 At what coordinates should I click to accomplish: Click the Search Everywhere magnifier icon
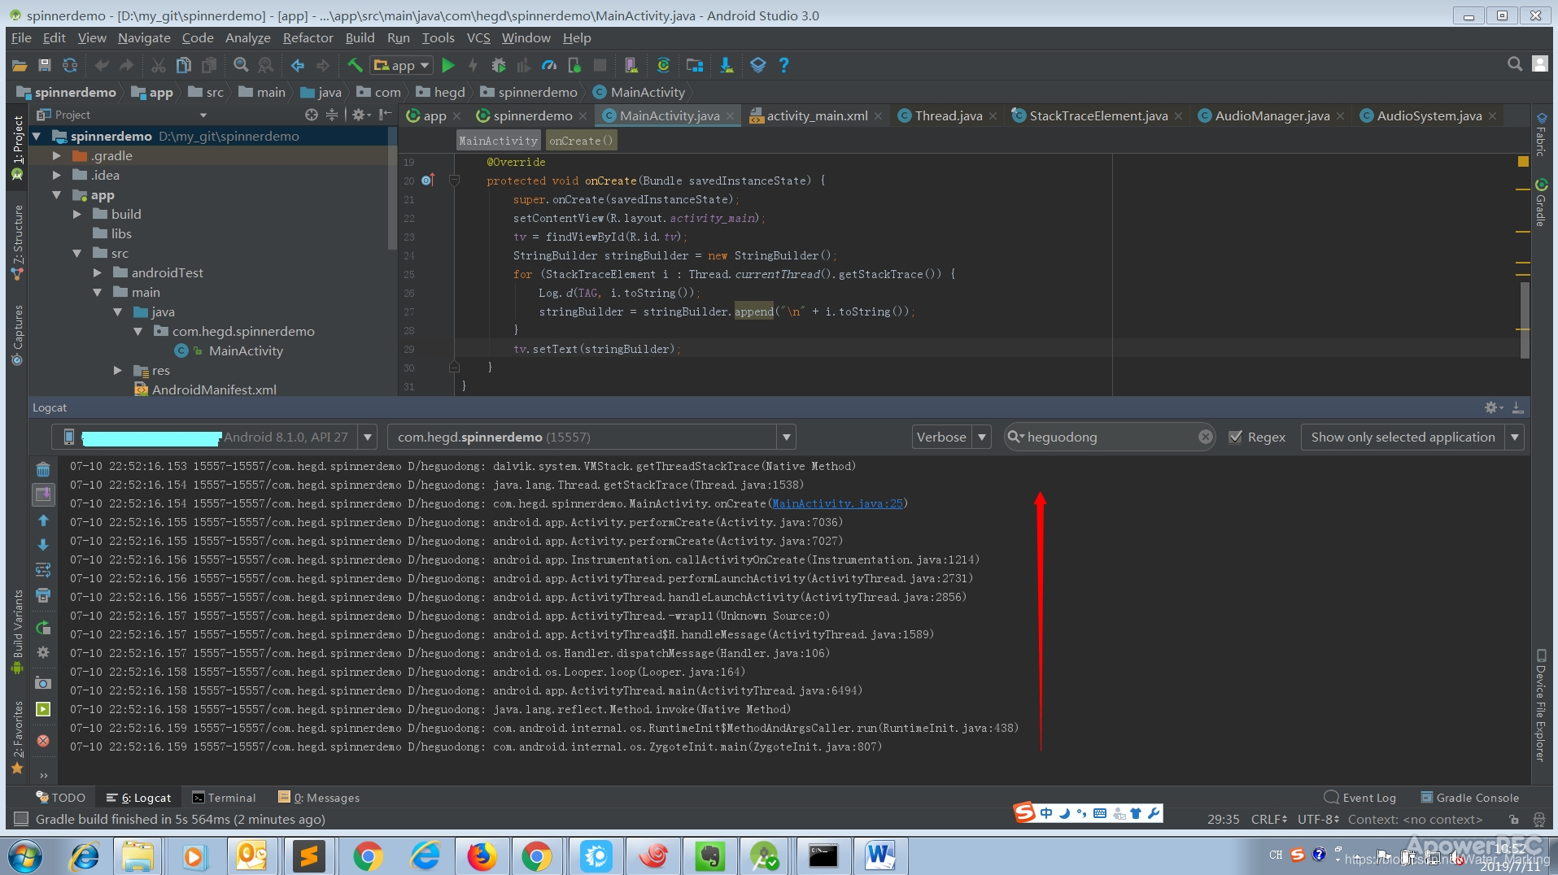point(1514,64)
